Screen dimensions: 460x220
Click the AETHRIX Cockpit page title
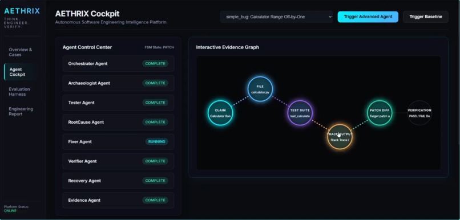point(87,14)
